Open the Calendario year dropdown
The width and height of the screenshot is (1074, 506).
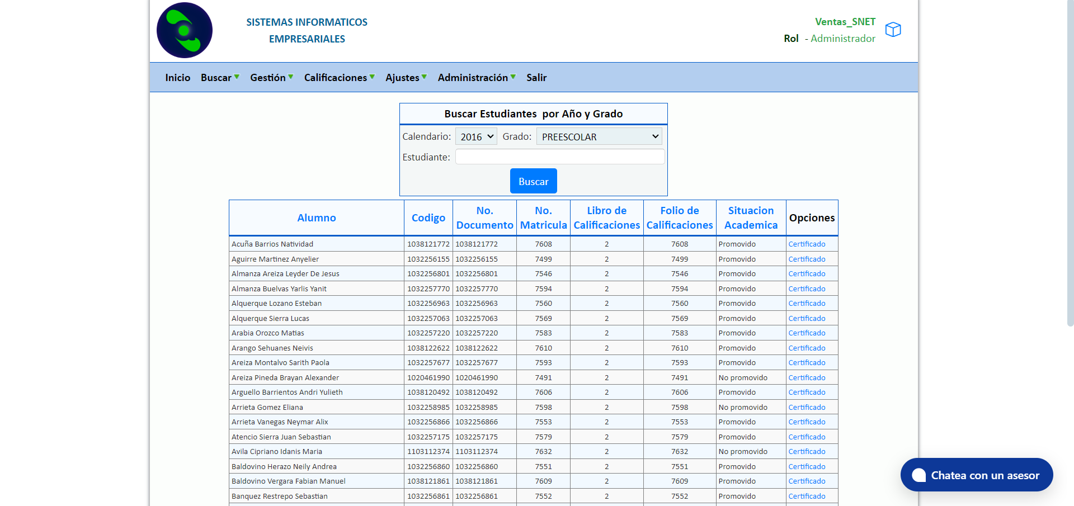pyautogui.click(x=476, y=136)
